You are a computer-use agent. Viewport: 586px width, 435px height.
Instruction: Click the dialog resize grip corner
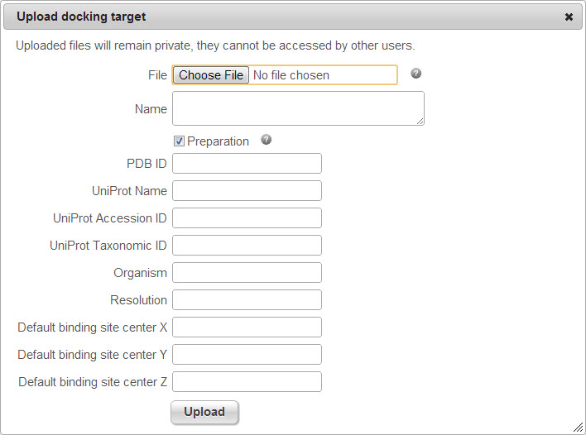(x=578, y=427)
